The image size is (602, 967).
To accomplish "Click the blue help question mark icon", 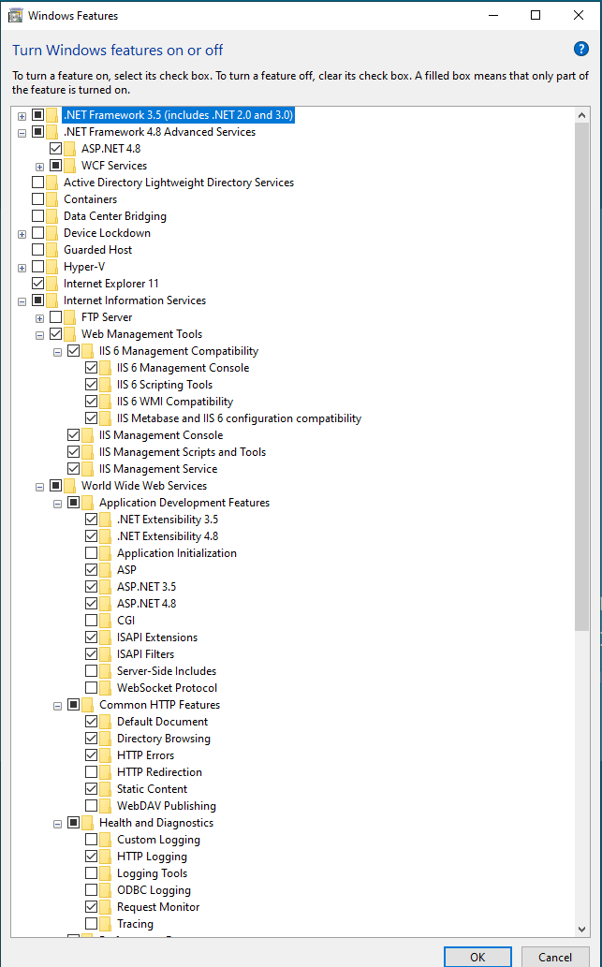I will click(580, 50).
